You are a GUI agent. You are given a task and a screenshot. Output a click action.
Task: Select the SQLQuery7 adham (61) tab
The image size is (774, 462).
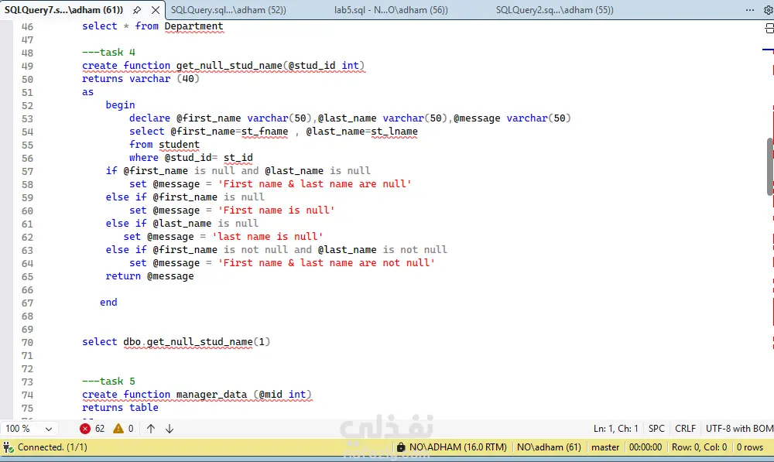click(63, 10)
